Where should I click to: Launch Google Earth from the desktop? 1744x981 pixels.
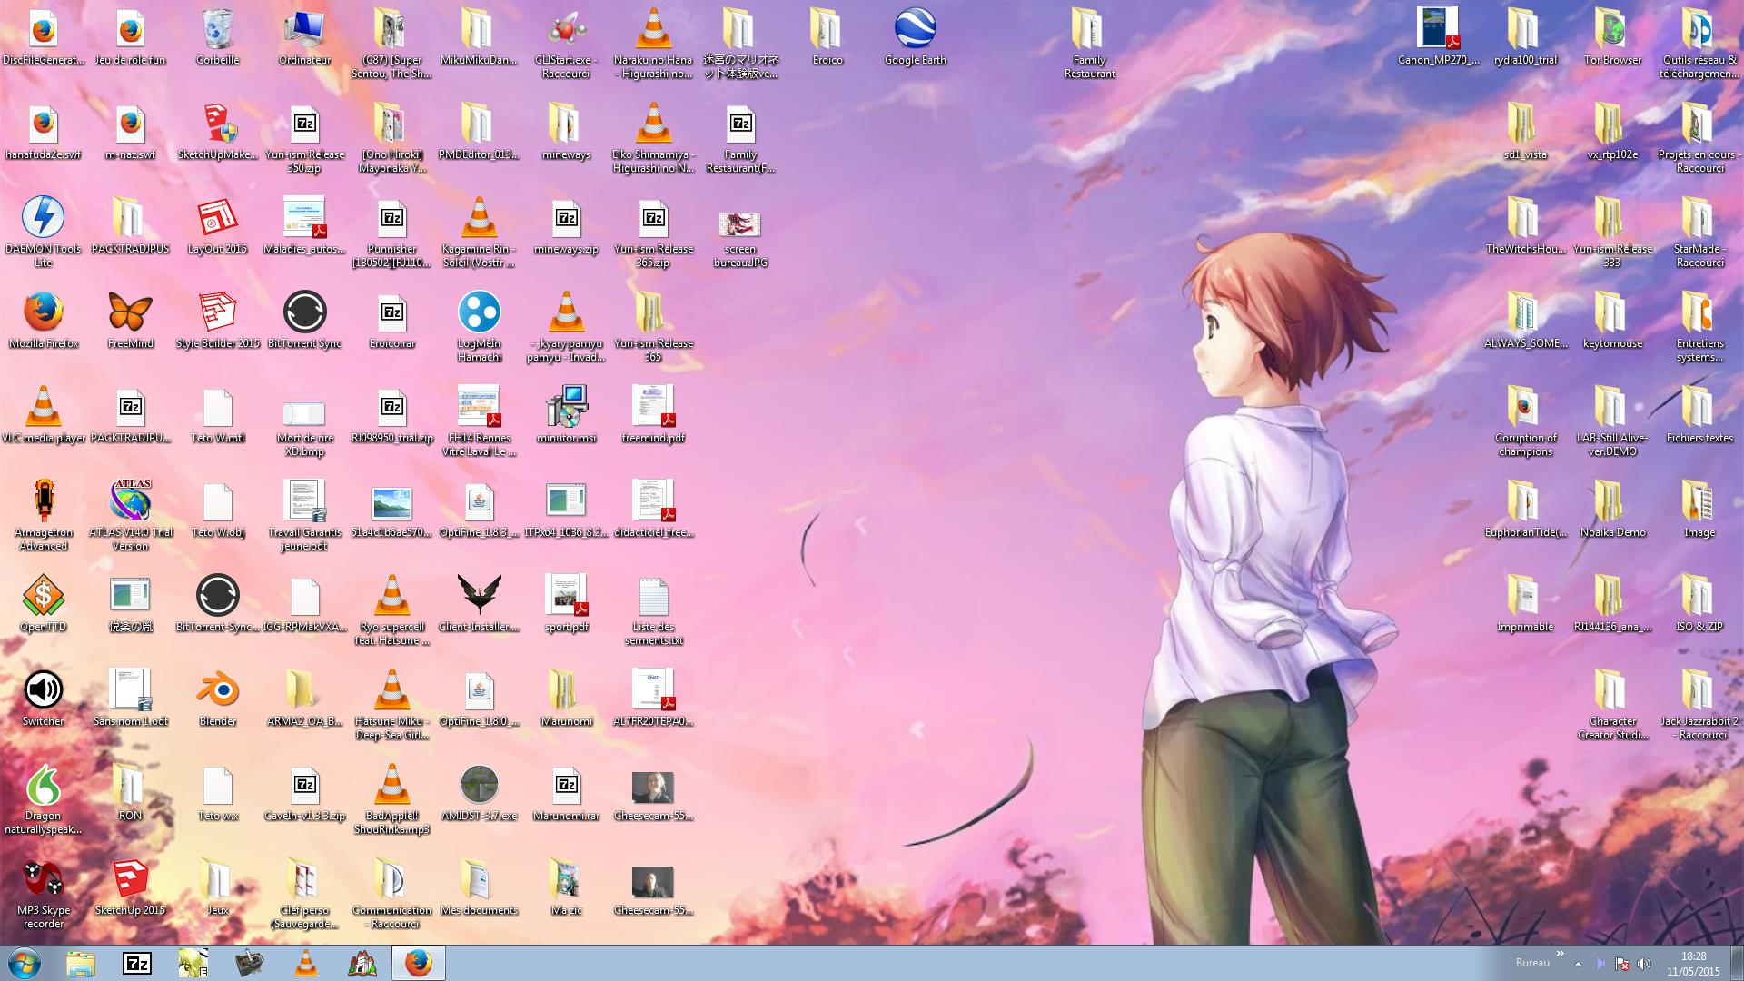[915, 36]
